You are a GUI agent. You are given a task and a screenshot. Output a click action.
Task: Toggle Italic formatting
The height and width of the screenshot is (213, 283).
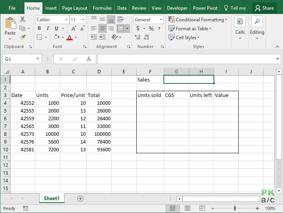tap(48, 28)
